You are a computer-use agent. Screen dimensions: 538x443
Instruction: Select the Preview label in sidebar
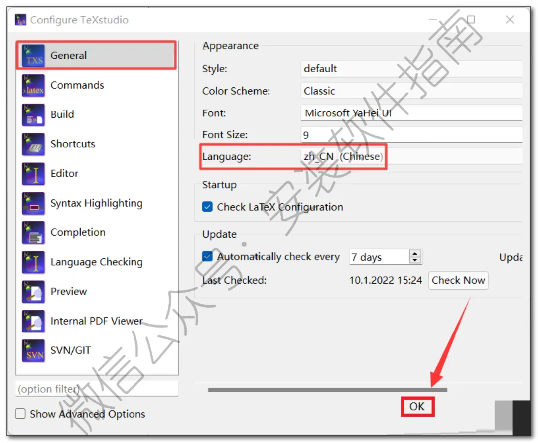[x=69, y=292]
